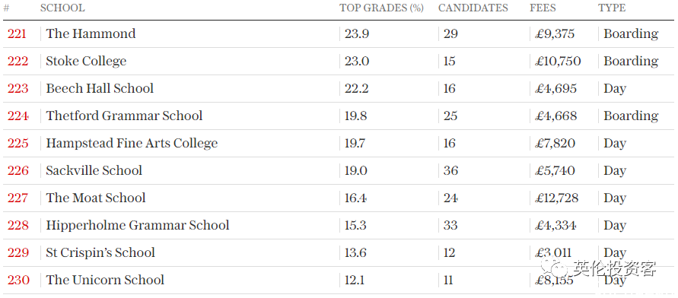Open Hipperholme Grammar School entry
678x298 pixels.
pos(138,226)
